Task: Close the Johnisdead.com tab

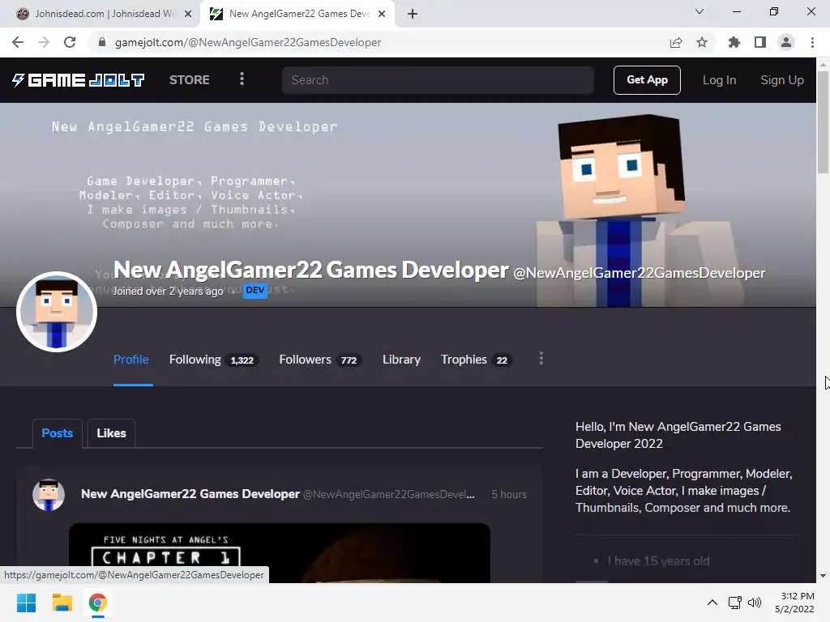Action: [188, 14]
